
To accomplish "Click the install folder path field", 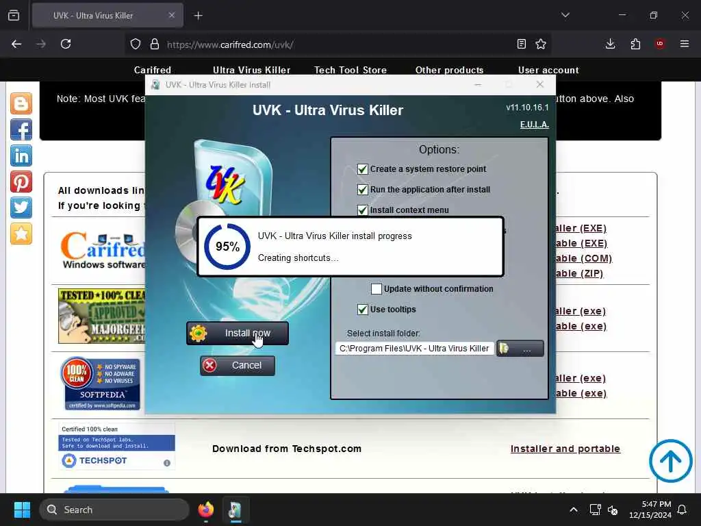I will click(x=414, y=349).
